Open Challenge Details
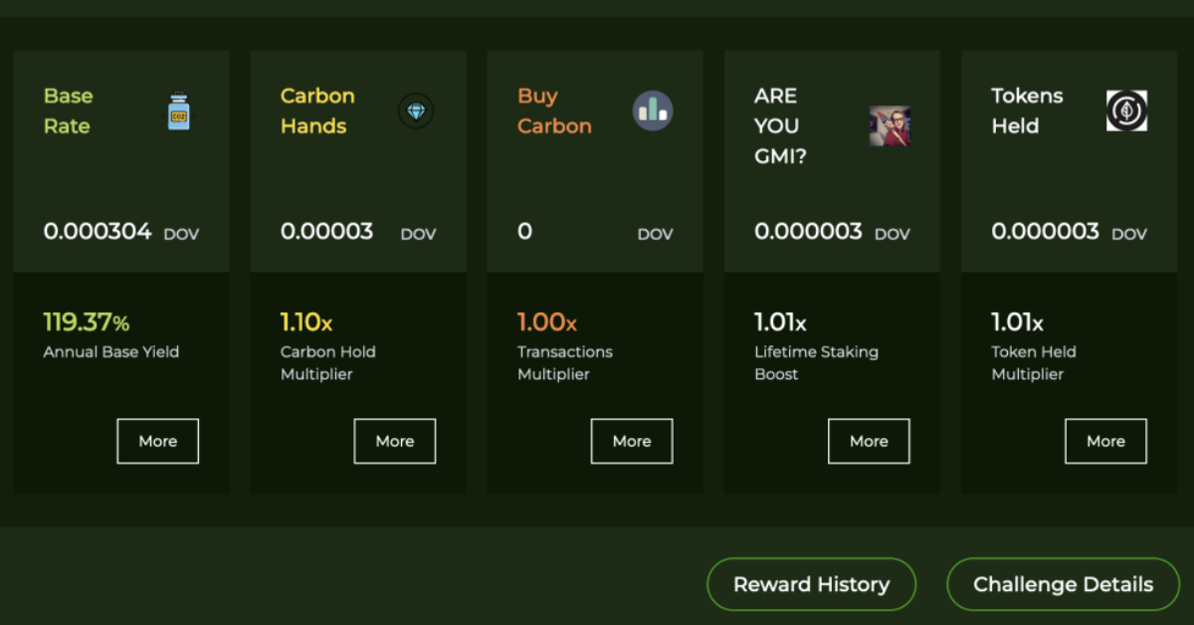Screen dimensions: 1194x625 point(1063,584)
